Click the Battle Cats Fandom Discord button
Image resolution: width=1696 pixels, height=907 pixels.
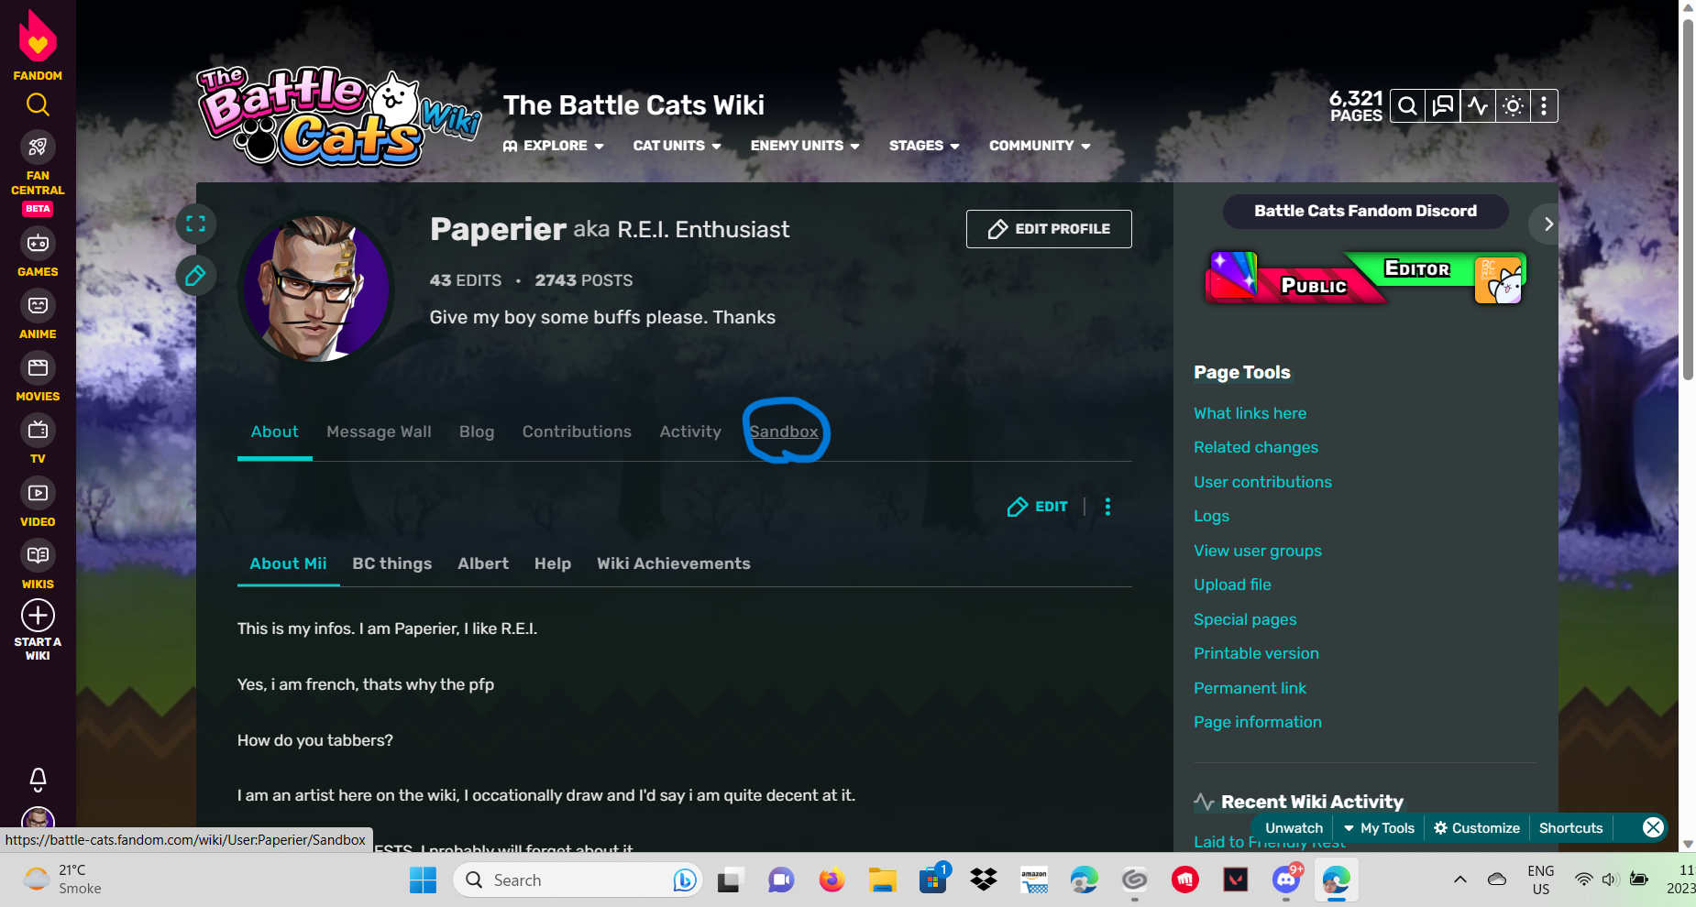coord(1366,211)
